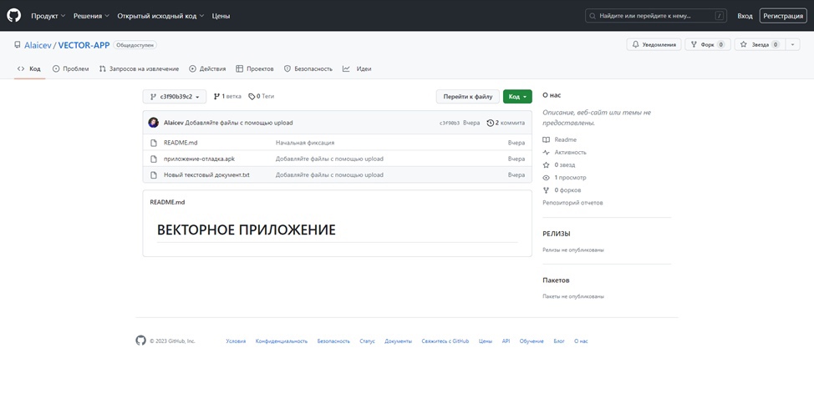The height and width of the screenshot is (419, 814).
Task: Open the footer Статус link
Action: (x=367, y=341)
